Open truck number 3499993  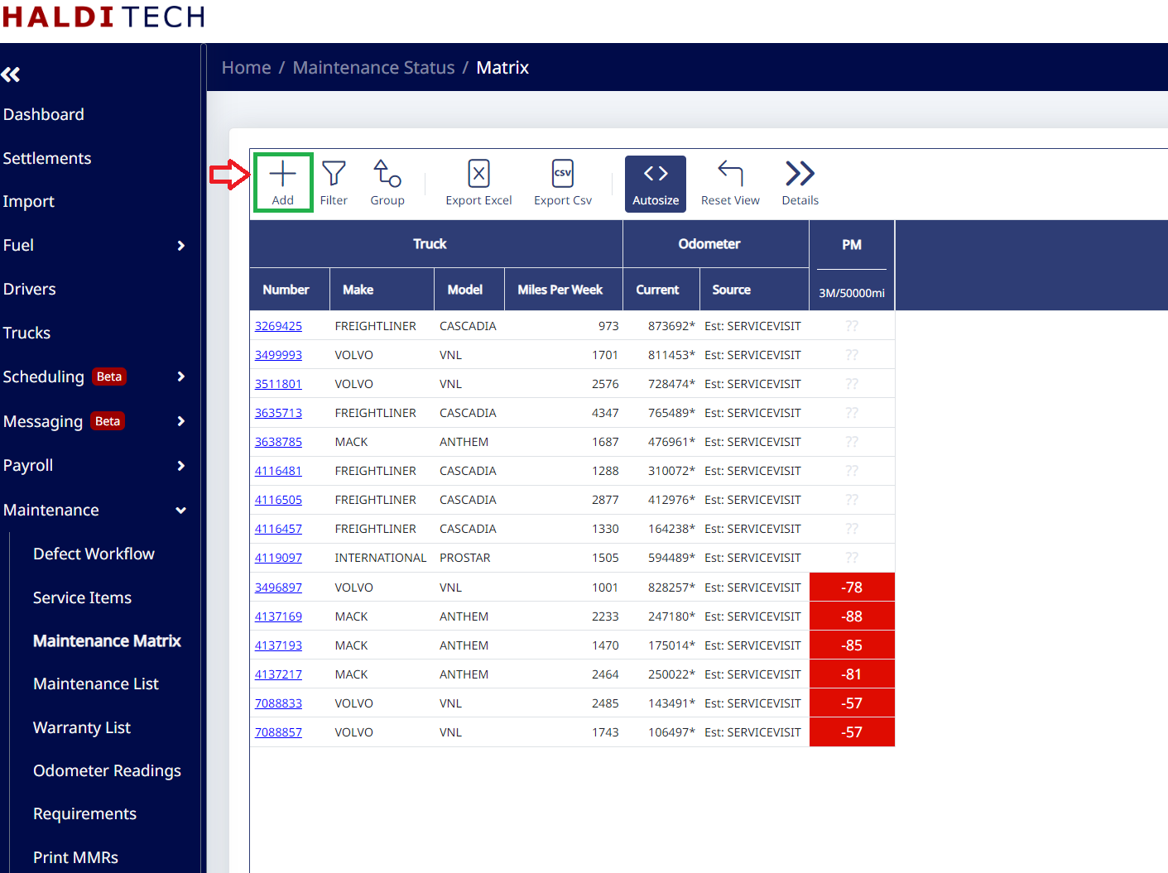click(x=278, y=355)
